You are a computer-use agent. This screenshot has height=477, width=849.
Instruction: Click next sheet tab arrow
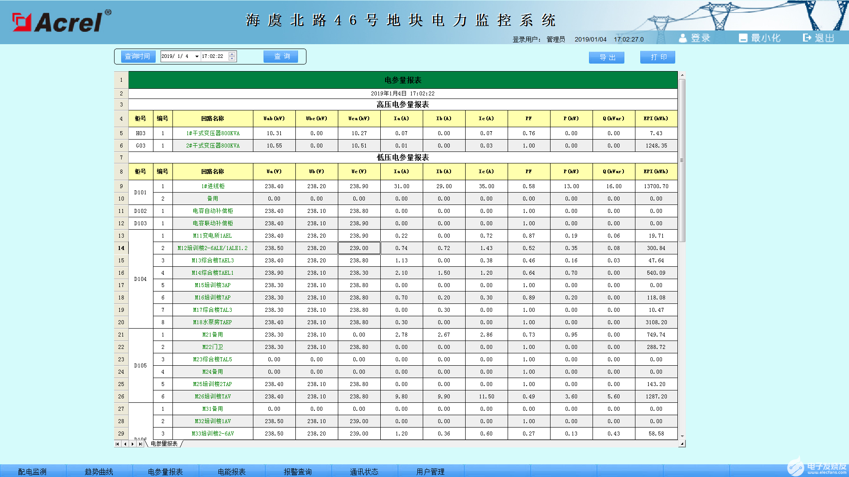(x=133, y=444)
